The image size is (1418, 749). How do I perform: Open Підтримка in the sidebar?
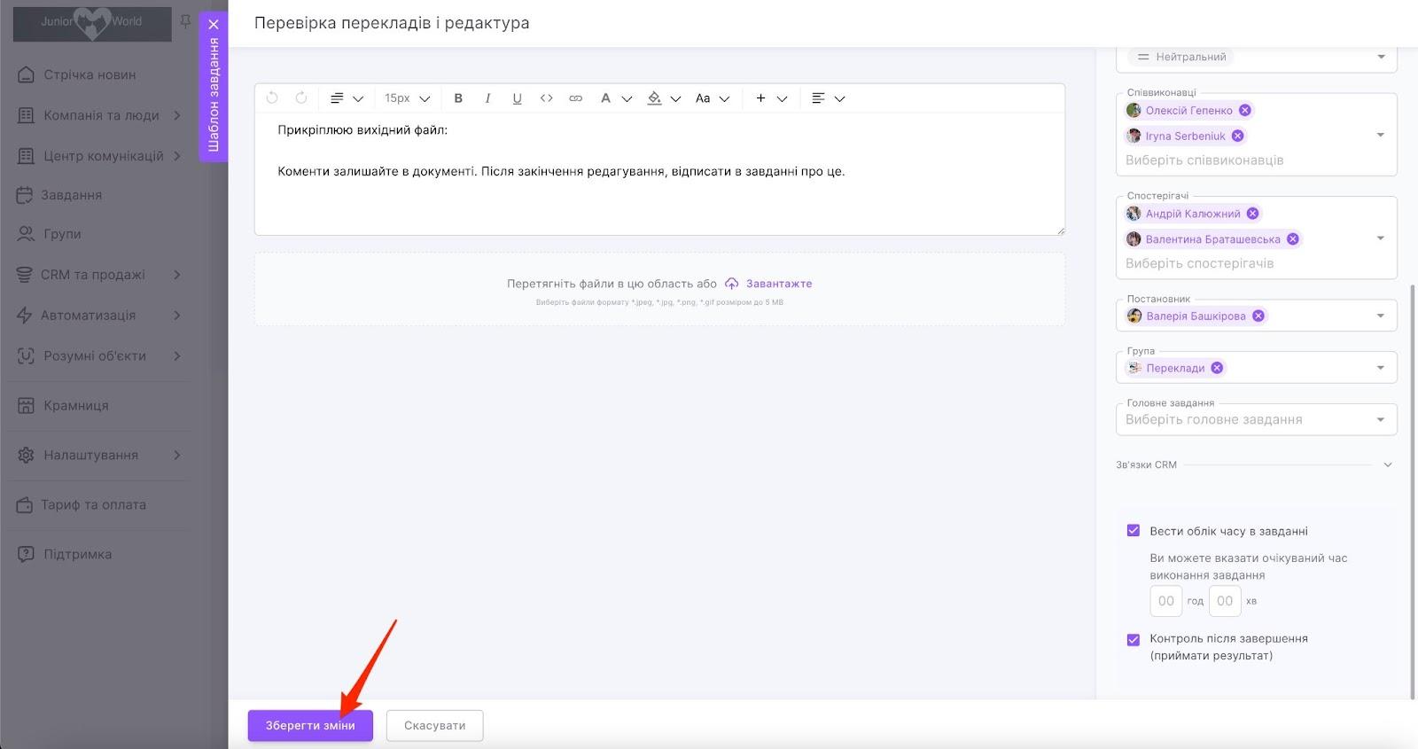click(78, 555)
